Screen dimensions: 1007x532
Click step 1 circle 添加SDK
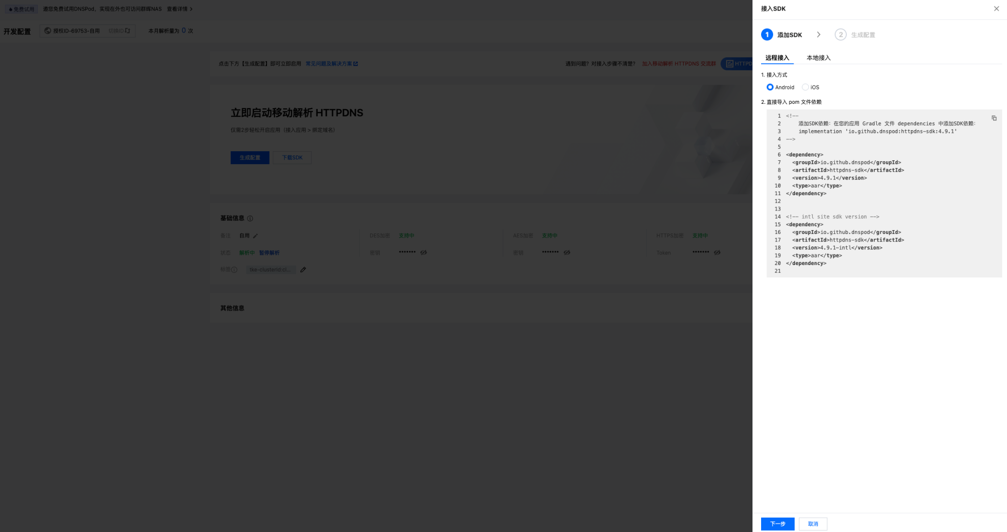pyautogui.click(x=767, y=34)
